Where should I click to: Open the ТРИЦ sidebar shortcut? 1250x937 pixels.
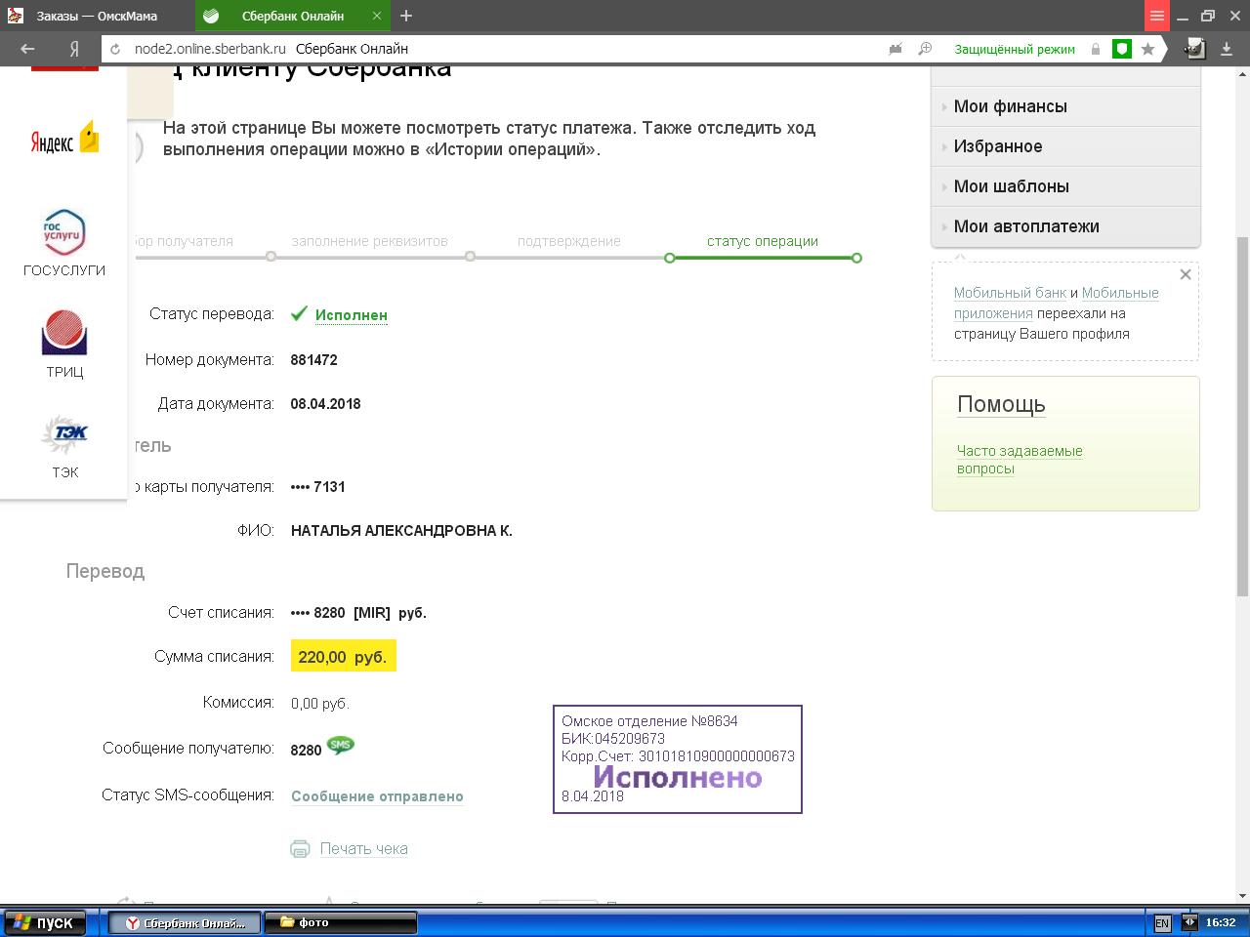[x=64, y=344]
